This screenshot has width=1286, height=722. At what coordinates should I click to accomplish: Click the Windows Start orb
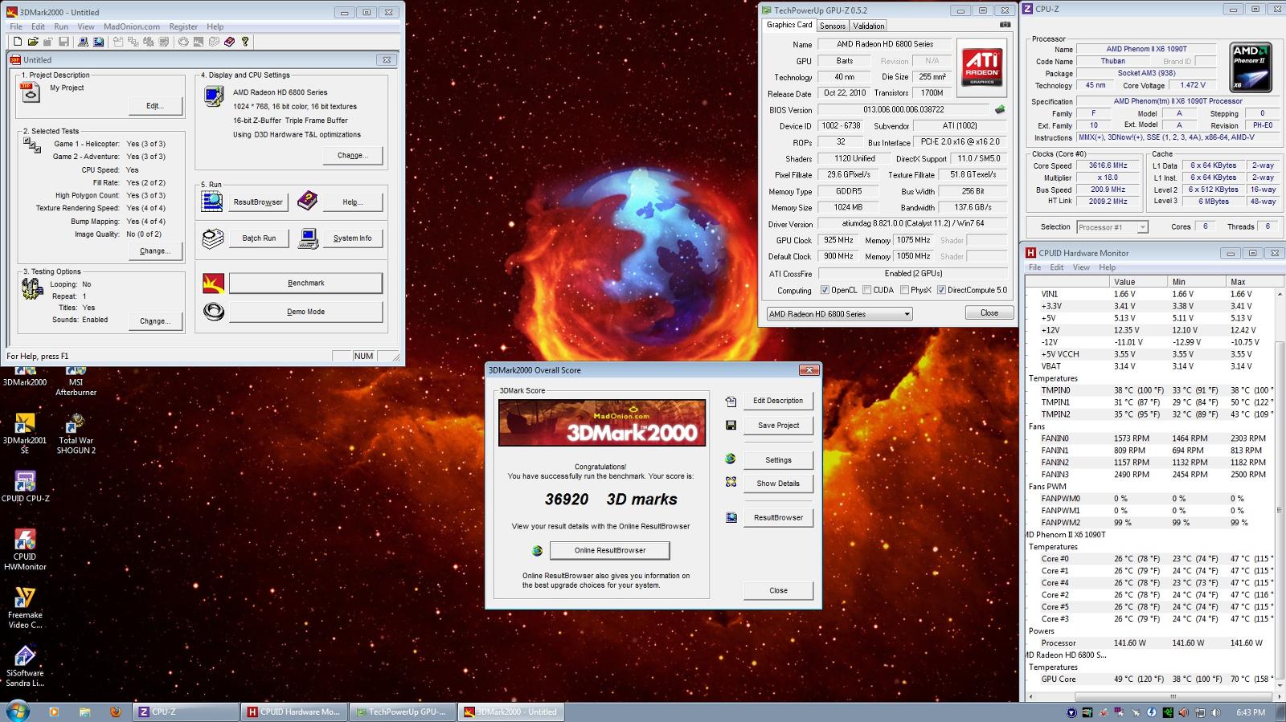[18, 711]
